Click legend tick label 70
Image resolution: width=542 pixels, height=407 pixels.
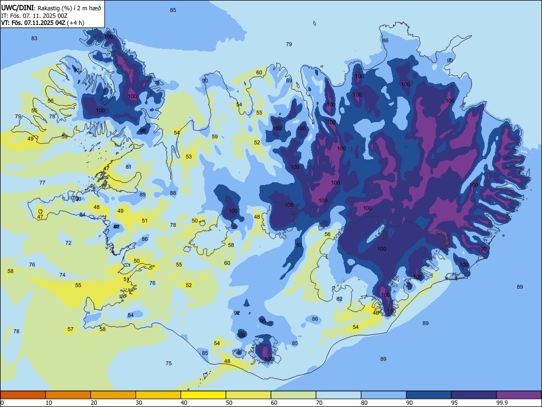tap(319, 403)
